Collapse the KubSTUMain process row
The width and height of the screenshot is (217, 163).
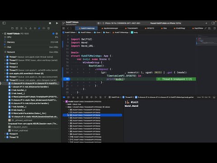point(3,34)
